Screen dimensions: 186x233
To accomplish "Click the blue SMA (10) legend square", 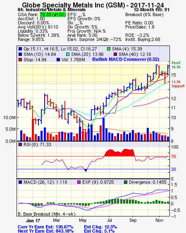I will [20, 54].
